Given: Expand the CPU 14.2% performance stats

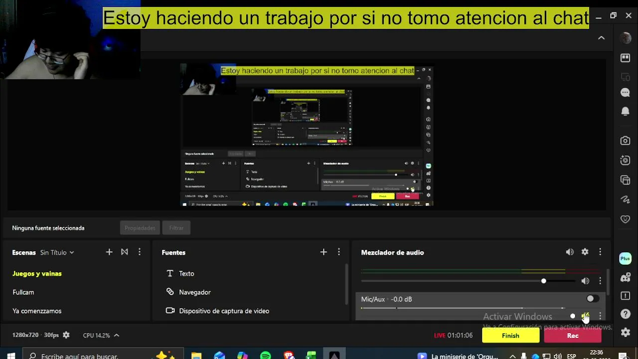Looking at the screenshot, I should pos(101,335).
